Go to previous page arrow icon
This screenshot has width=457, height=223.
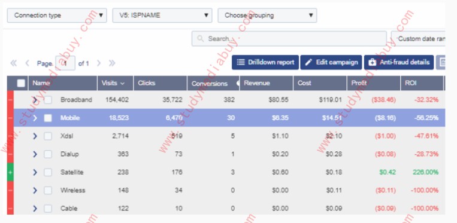(x=27, y=63)
